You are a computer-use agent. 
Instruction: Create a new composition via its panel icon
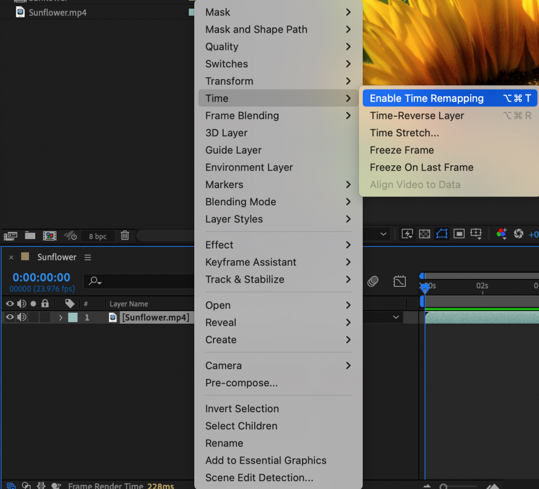point(49,236)
